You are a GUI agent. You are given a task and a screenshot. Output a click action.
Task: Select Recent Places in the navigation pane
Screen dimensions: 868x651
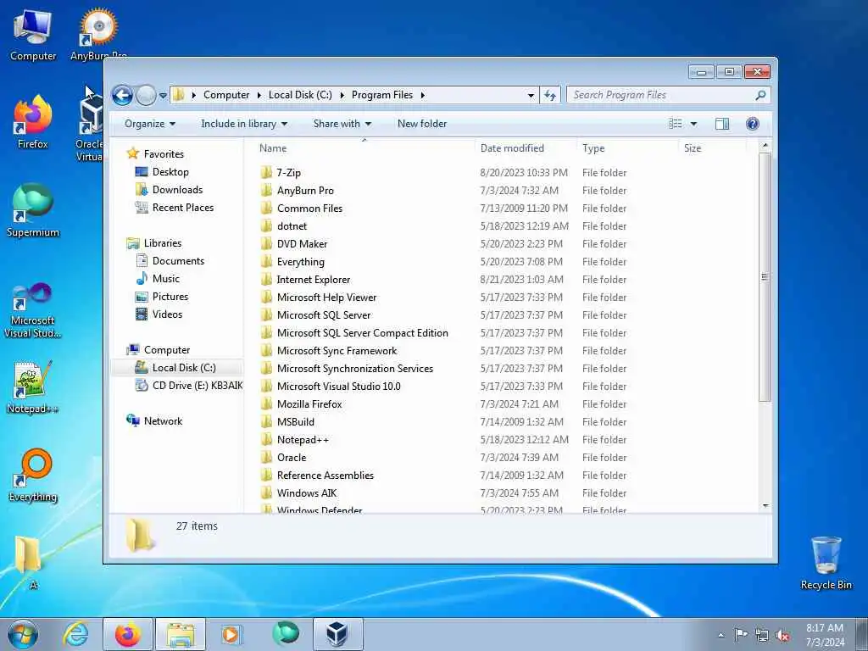point(183,208)
